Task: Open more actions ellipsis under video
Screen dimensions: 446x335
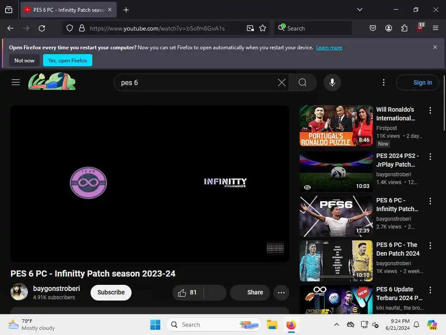Action: point(281,293)
